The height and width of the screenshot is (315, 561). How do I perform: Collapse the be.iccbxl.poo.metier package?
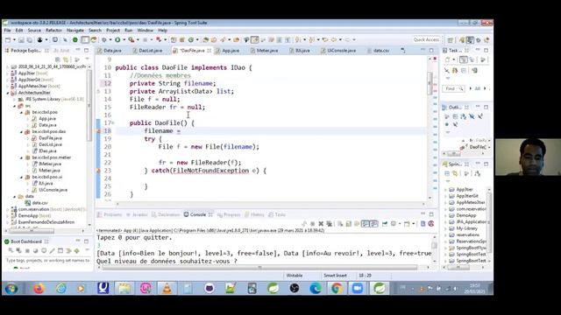point(21,157)
